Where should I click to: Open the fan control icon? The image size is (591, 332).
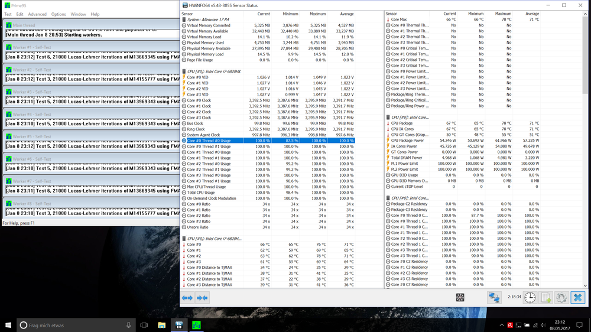460,298
